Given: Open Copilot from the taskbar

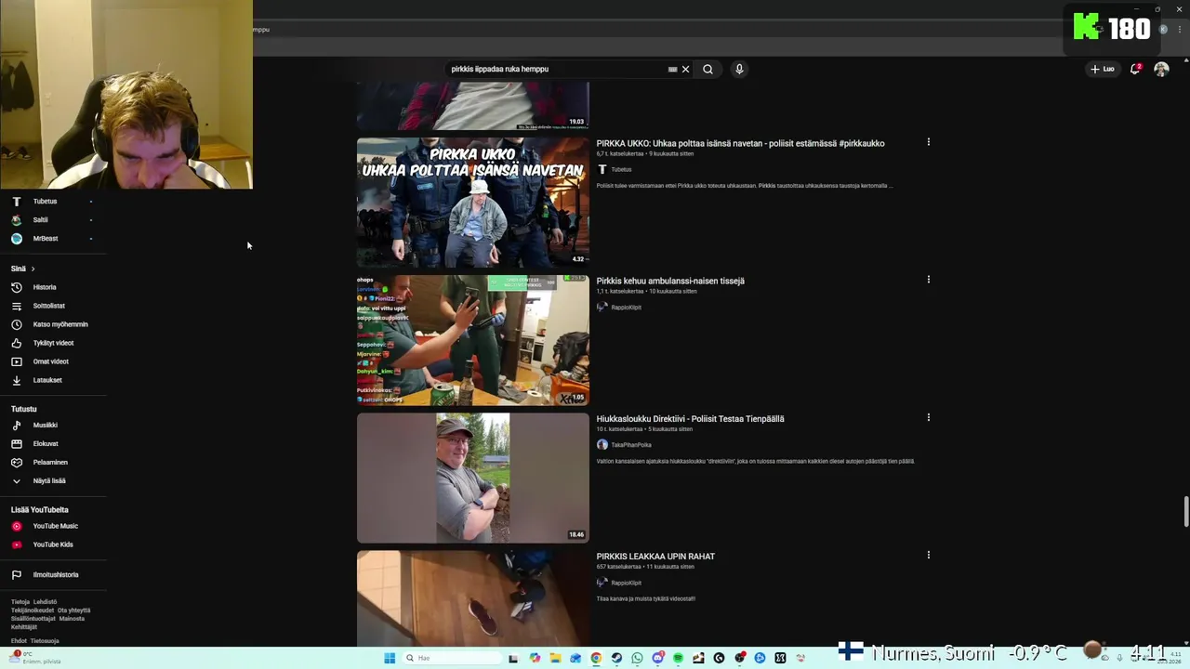Looking at the screenshot, I should point(535,658).
